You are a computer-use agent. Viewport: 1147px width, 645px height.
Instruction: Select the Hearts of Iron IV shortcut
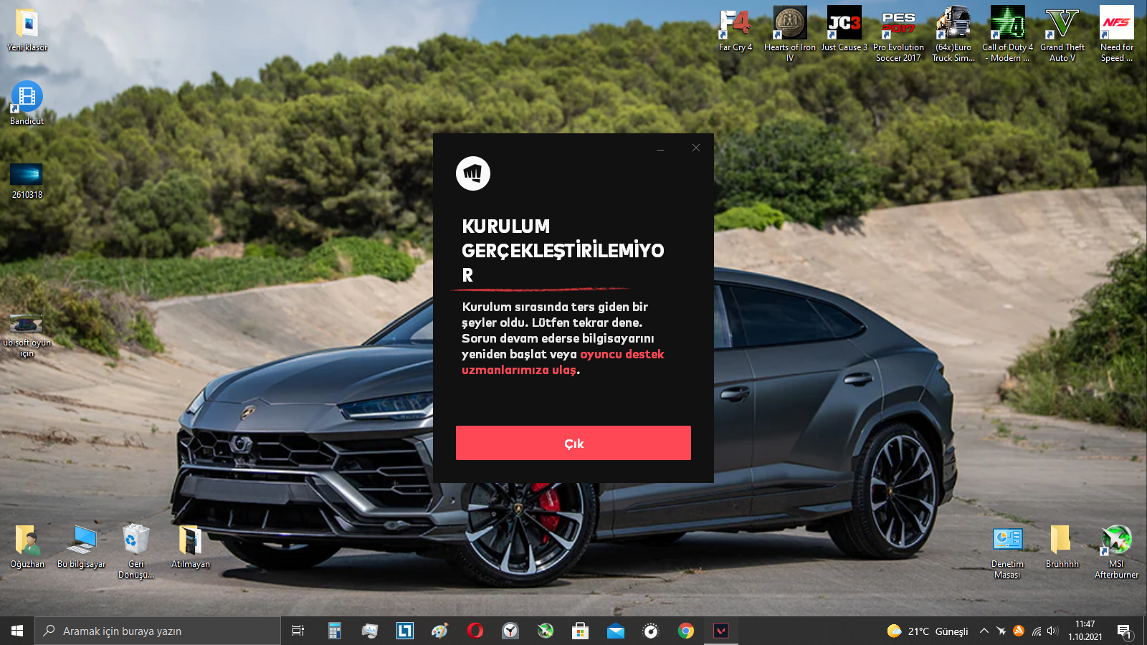[790, 34]
